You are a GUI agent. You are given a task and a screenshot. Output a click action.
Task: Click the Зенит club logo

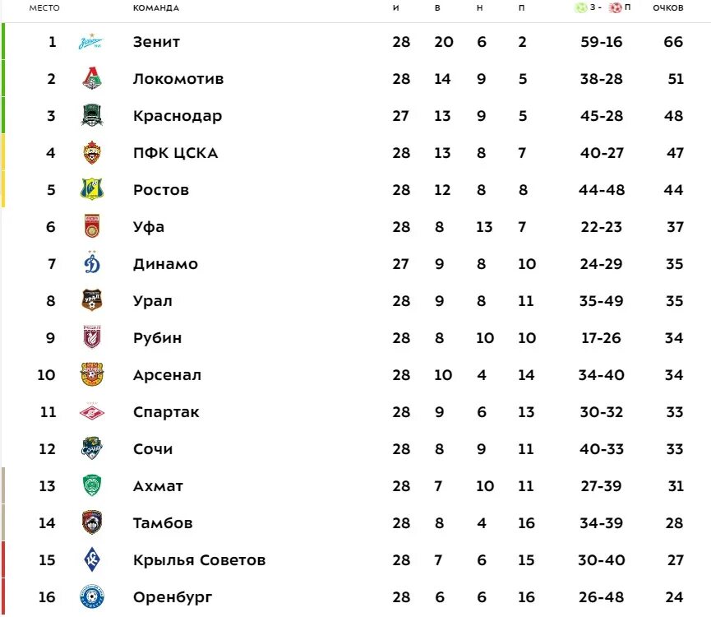coord(91,41)
